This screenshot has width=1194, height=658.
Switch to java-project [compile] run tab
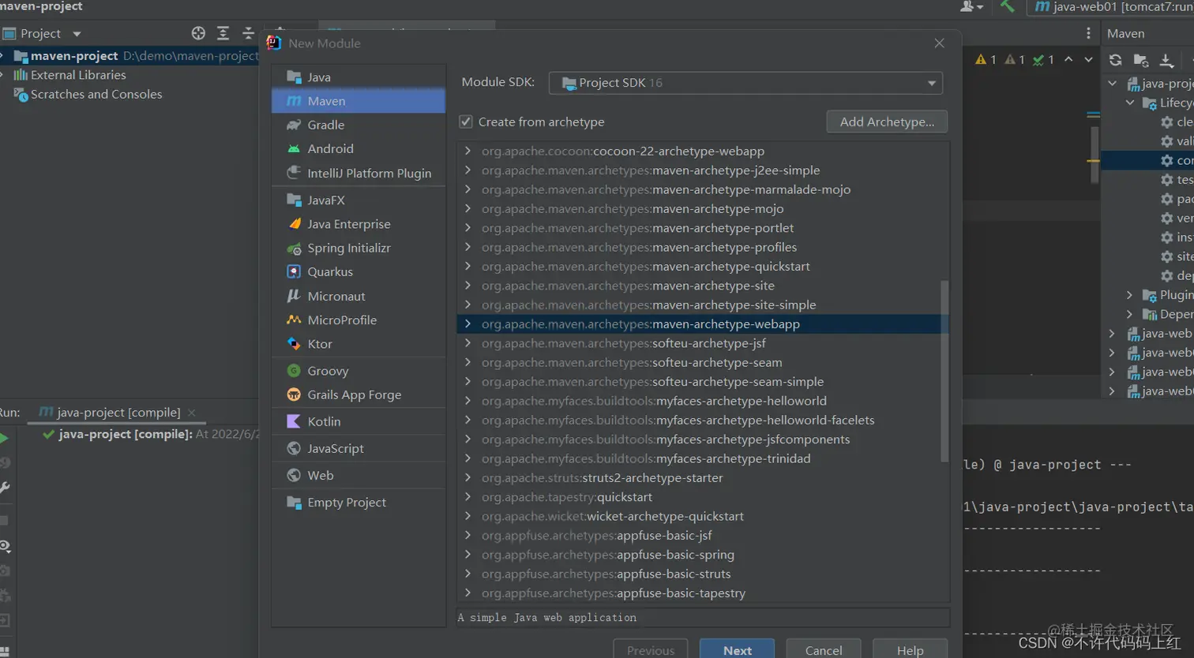(118, 412)
